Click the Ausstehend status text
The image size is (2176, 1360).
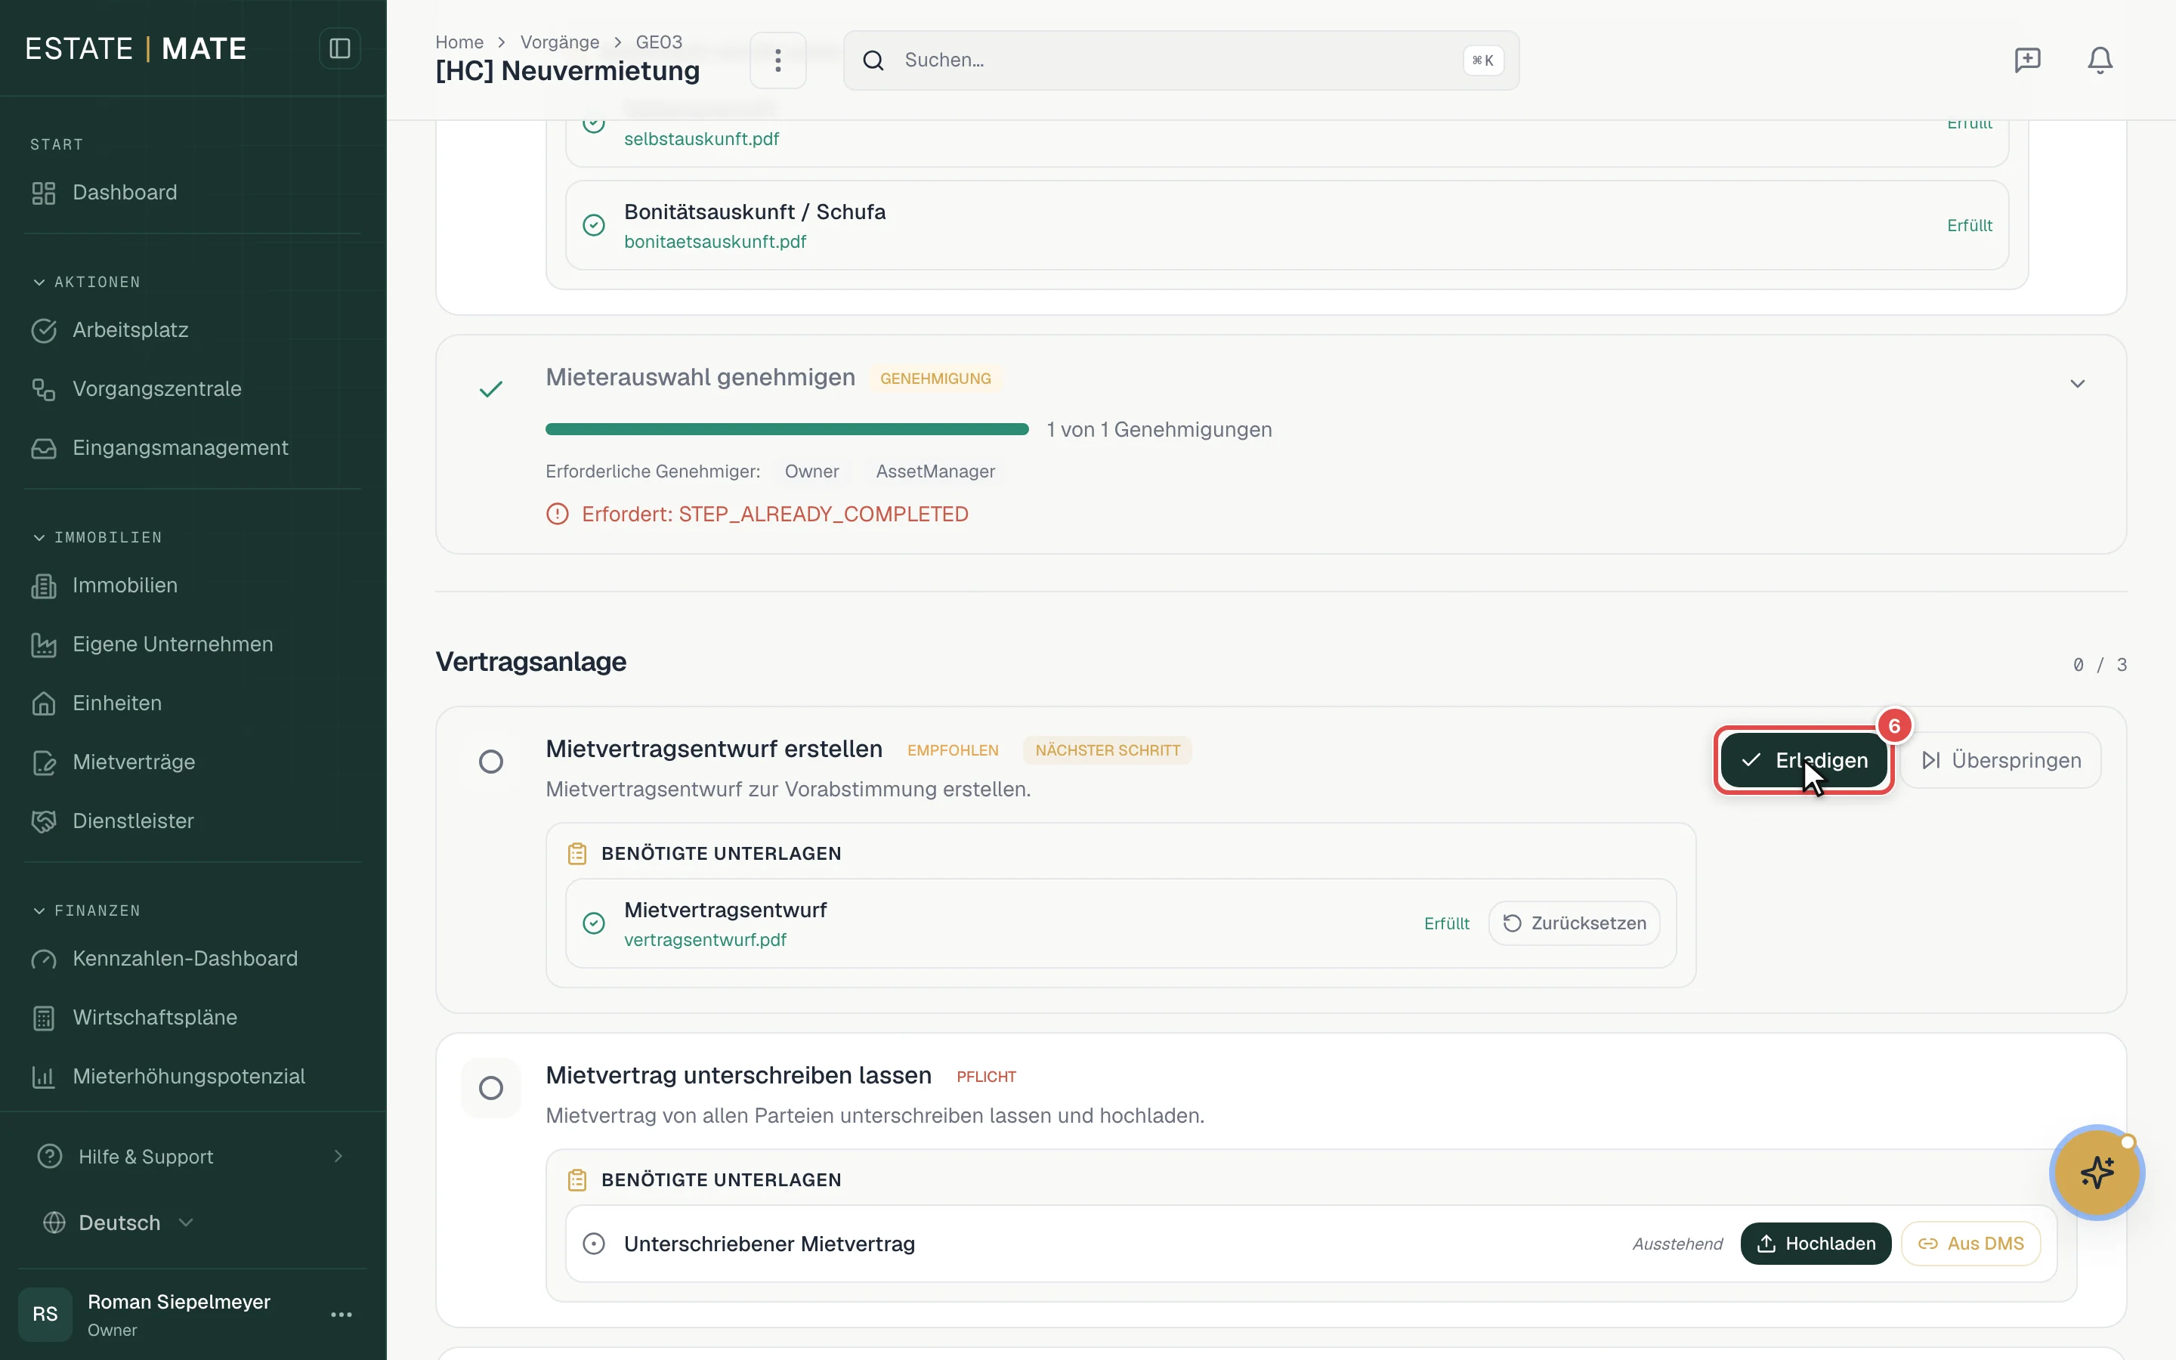(1677, 1244)
